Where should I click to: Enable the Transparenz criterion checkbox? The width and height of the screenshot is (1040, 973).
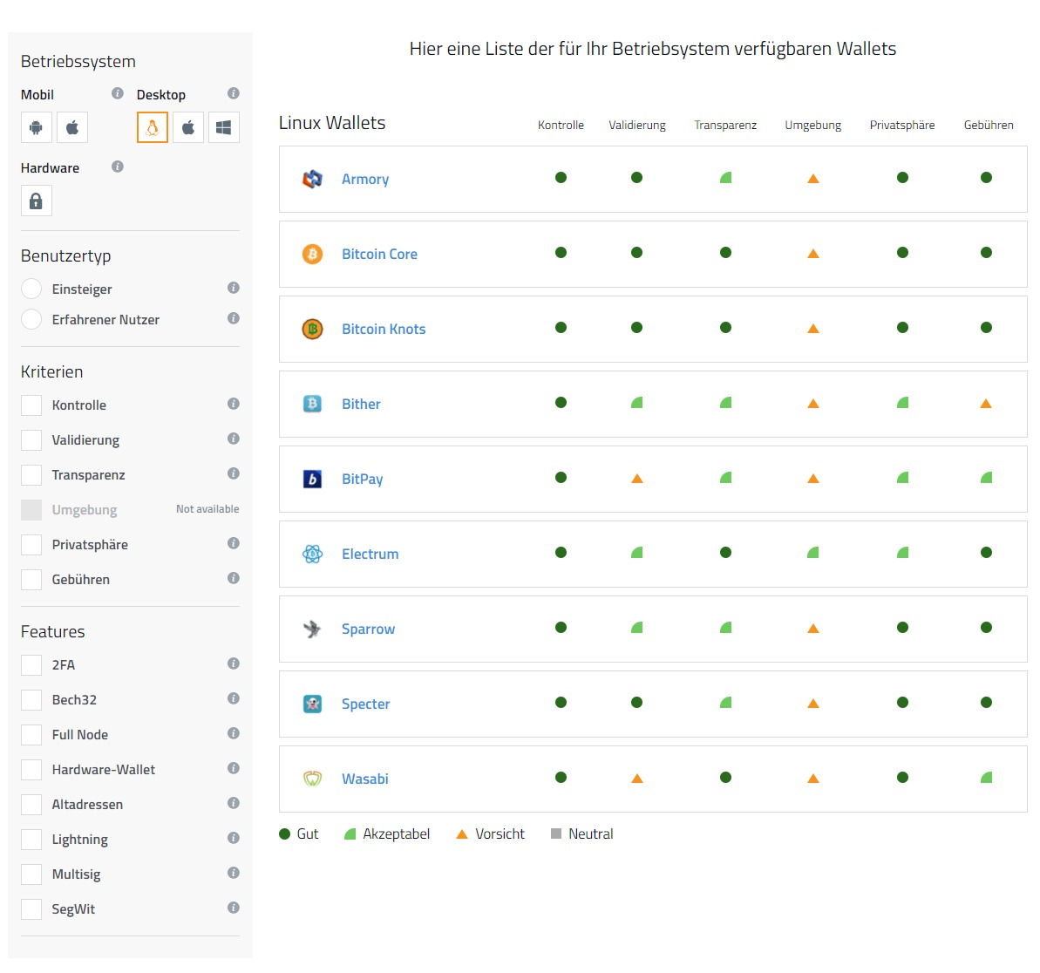31,475
